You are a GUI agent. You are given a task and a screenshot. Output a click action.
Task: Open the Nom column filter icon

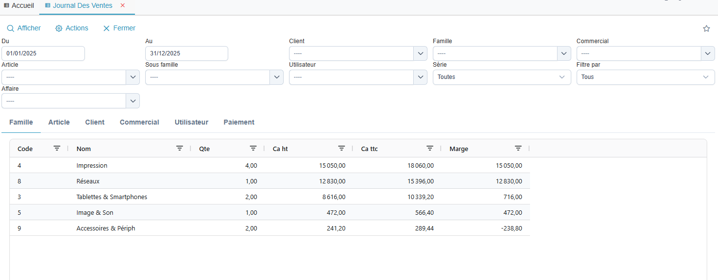(x=180, y=148)
